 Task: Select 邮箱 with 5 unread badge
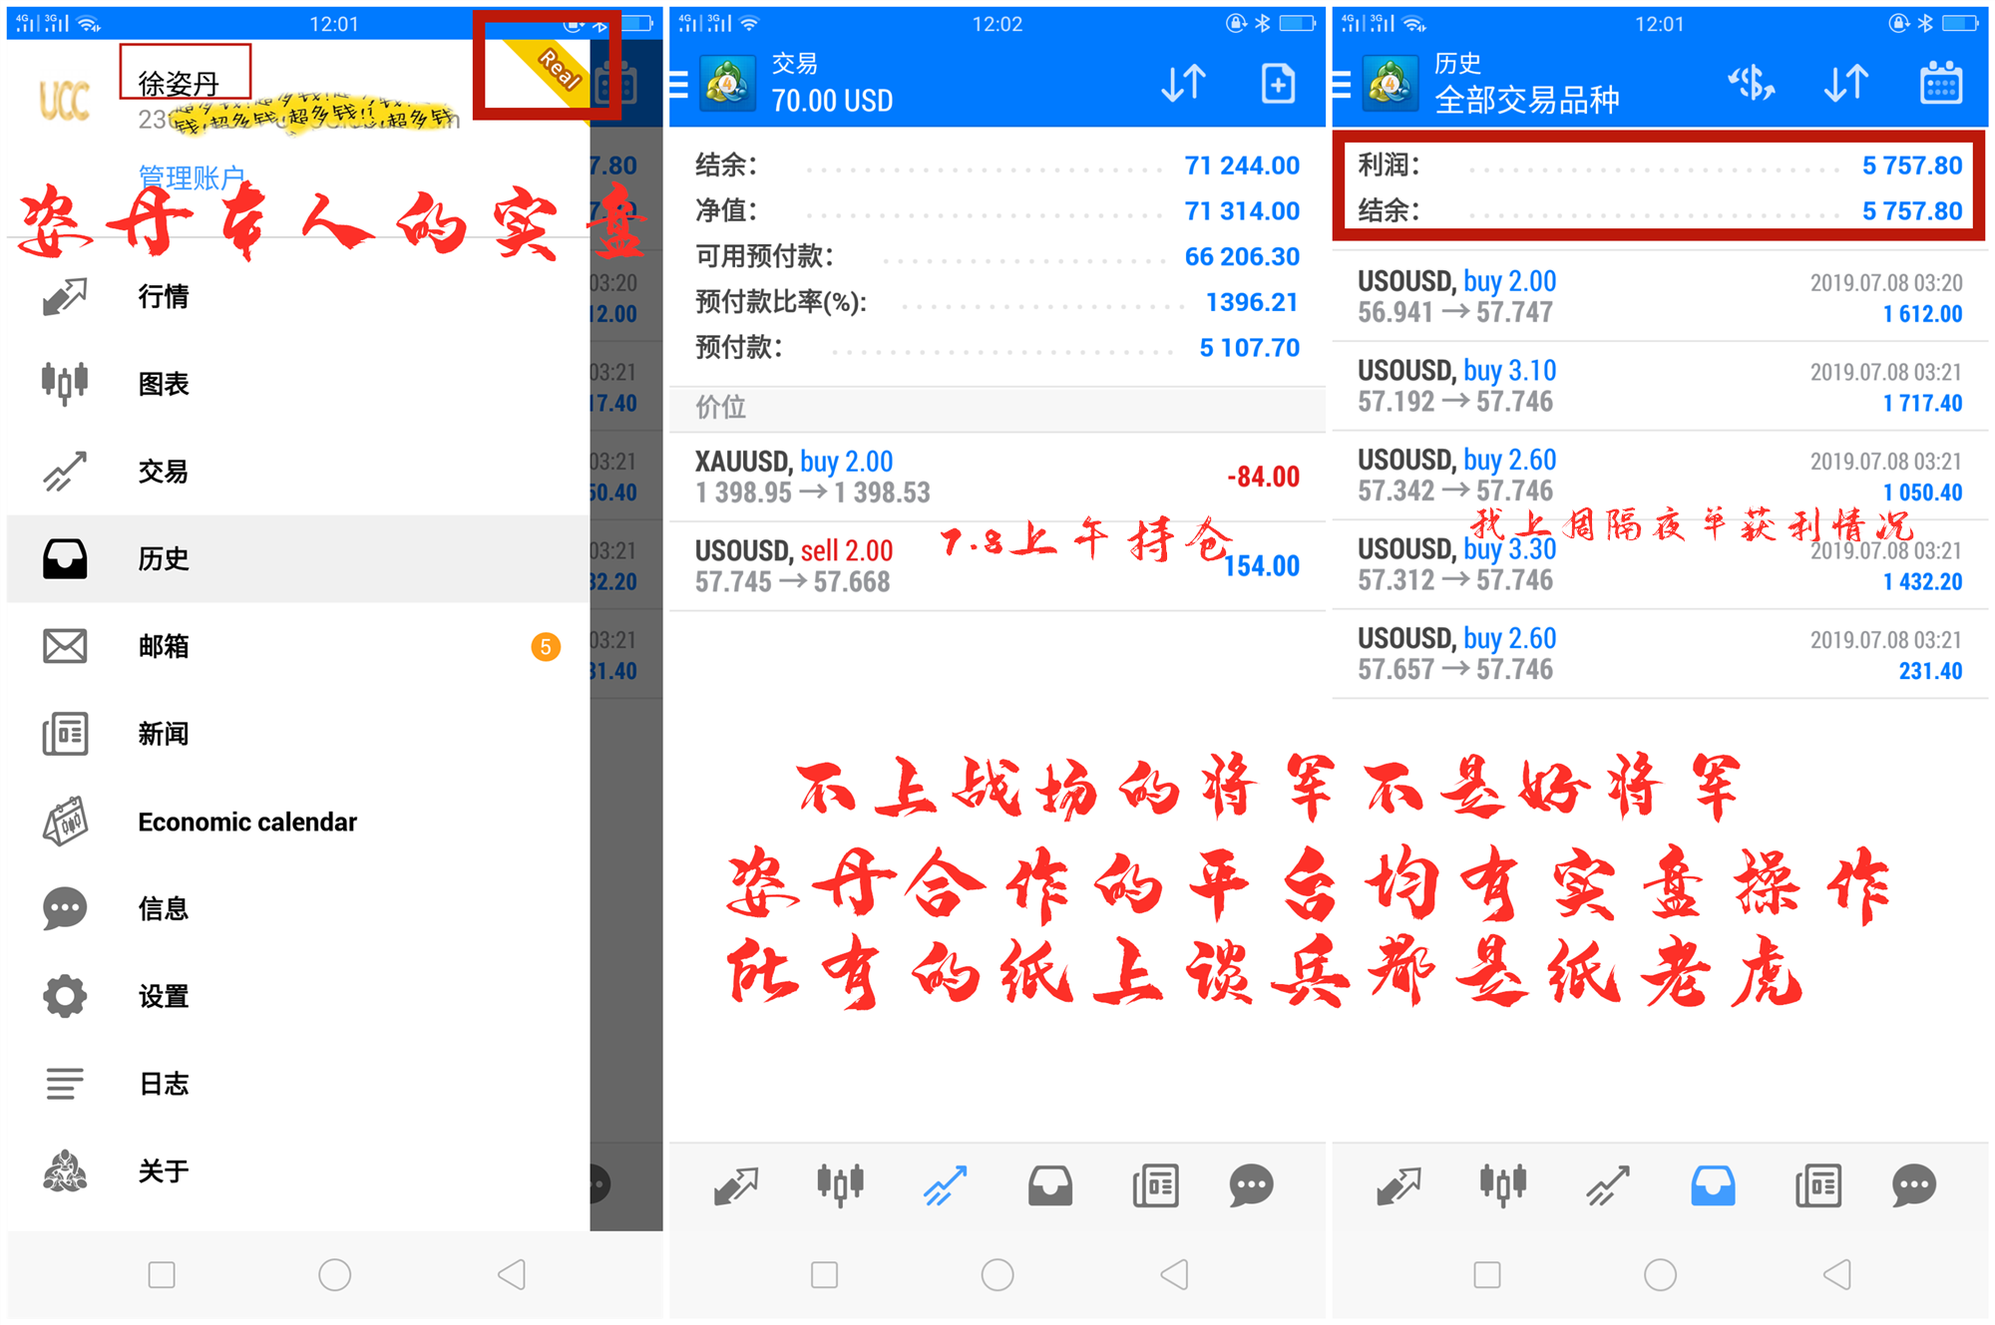[x=164, y=646]
